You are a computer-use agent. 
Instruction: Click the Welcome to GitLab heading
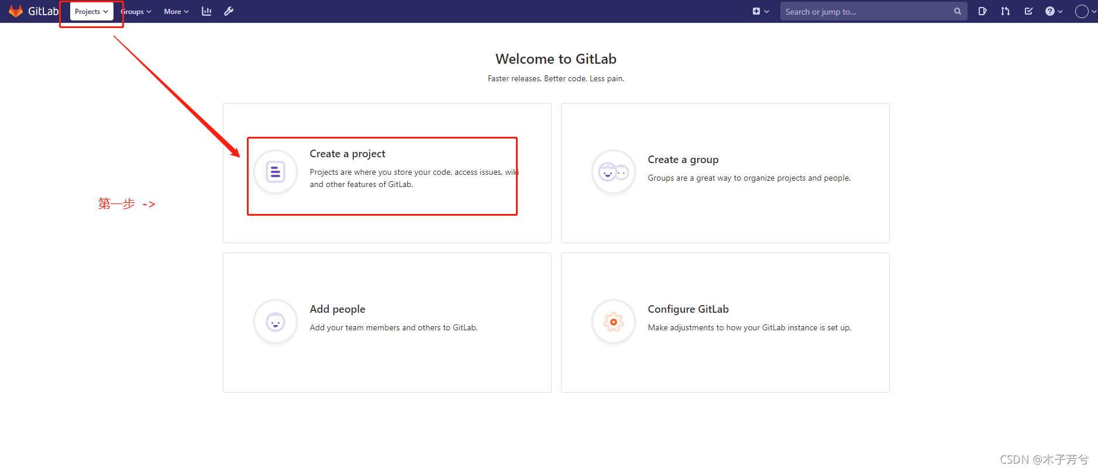556,59
